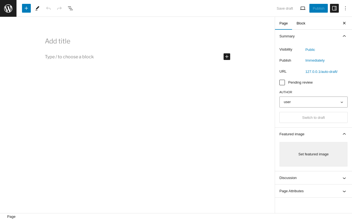Change publish date from Immediately
Viewport: 352px width, 220px height.
point(315,60)
